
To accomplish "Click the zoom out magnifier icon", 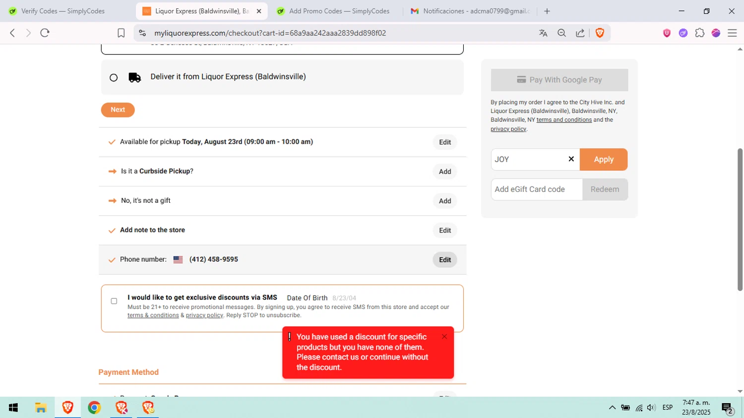I will [561, 33].
